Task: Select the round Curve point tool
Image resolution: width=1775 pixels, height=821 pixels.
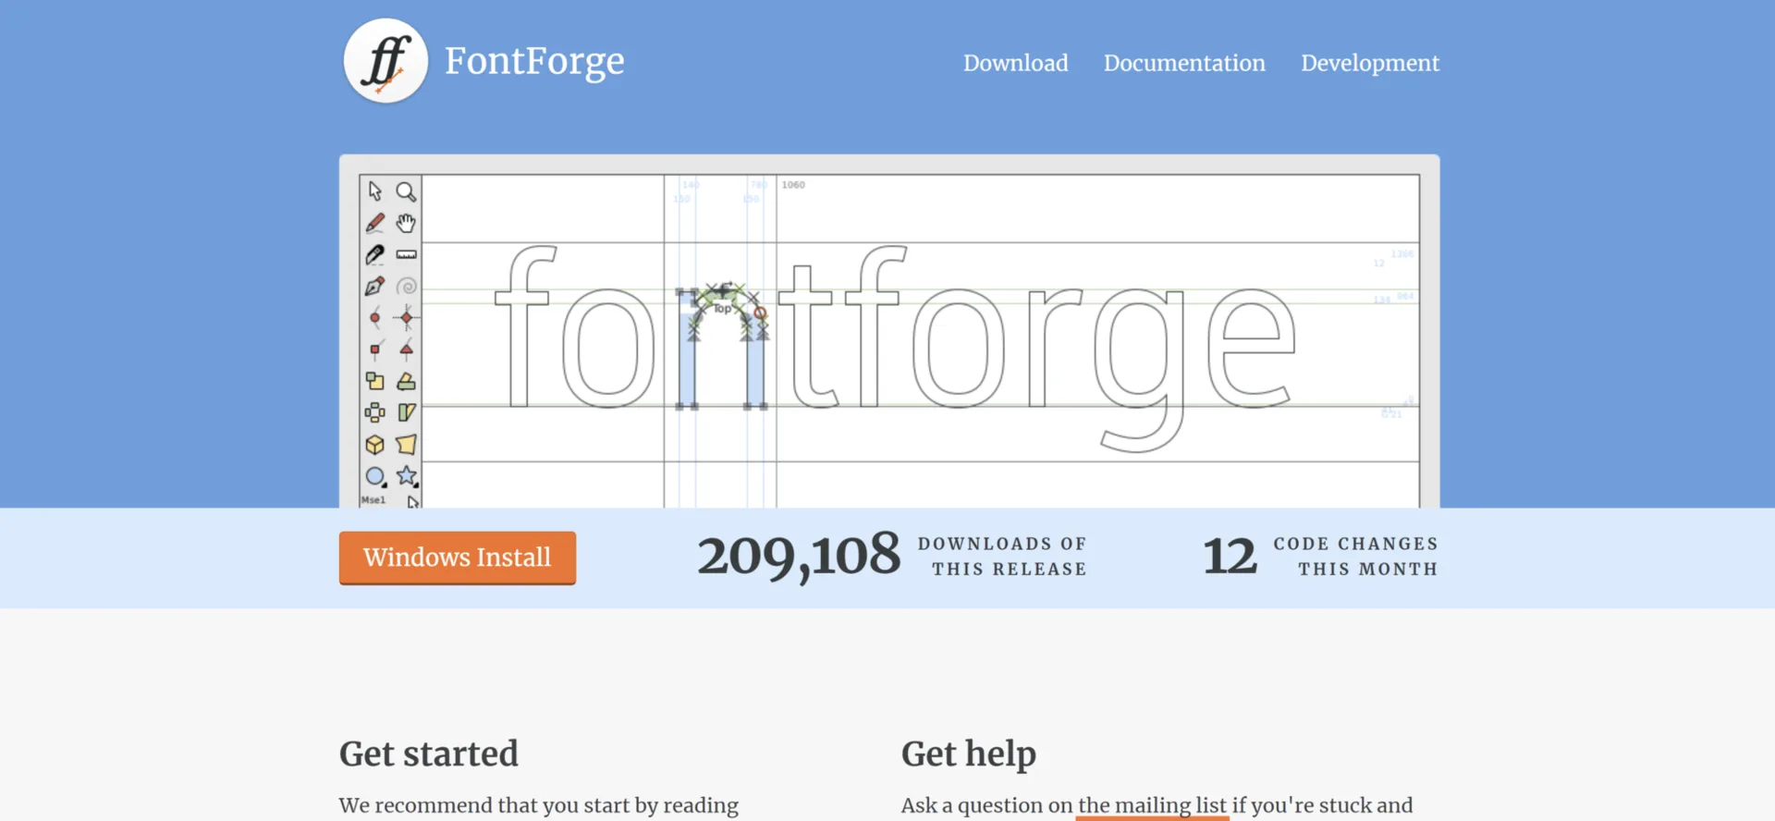Action: 374,318
